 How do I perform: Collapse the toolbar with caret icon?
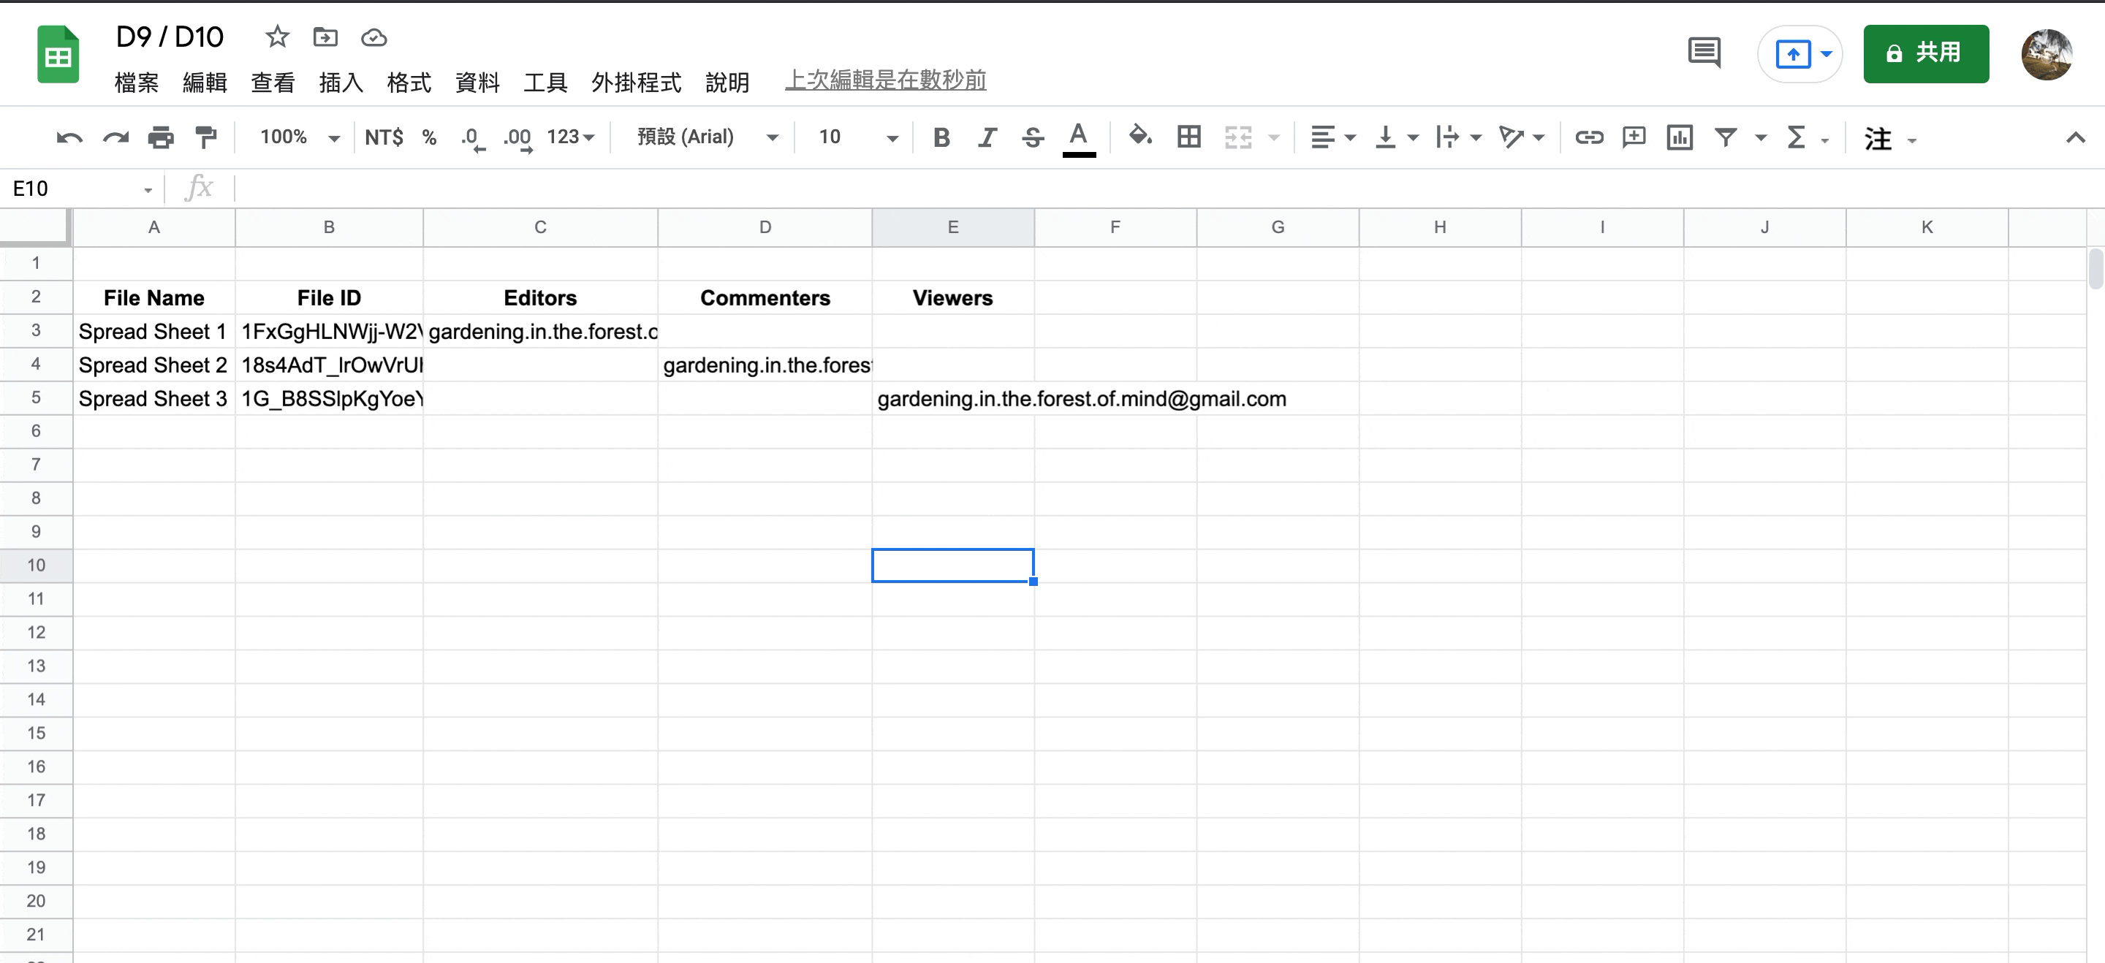click(2075, 137)
